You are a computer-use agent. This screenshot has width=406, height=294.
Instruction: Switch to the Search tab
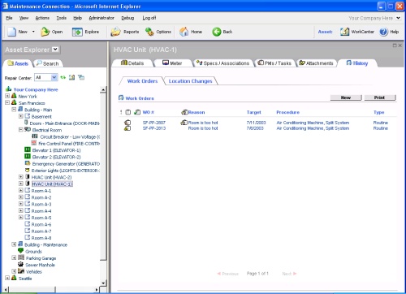(x=48, y=63)
